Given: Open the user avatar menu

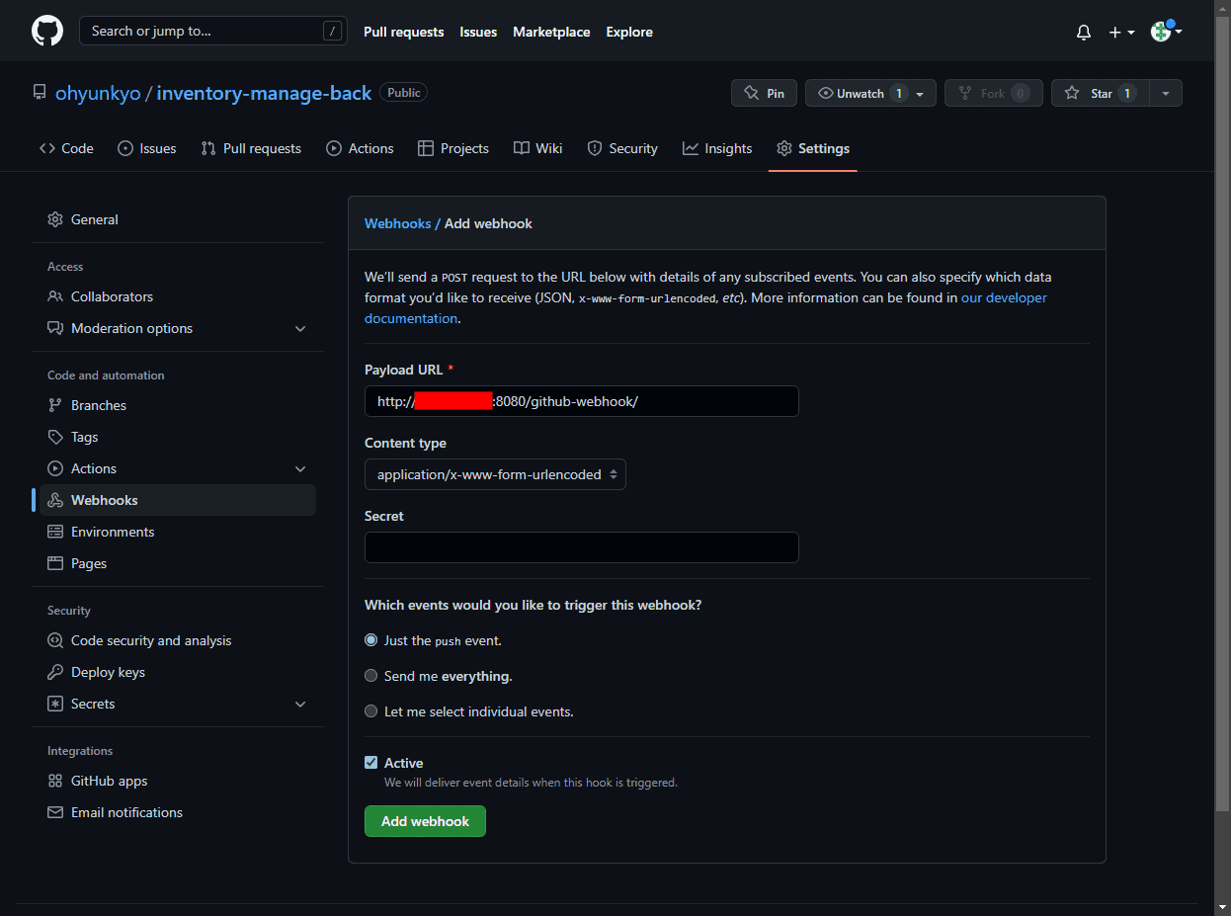Looking at the screenshot, I should click(1167, 32).
